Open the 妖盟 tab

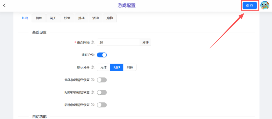pyautogui.click(x=67, y=18)
